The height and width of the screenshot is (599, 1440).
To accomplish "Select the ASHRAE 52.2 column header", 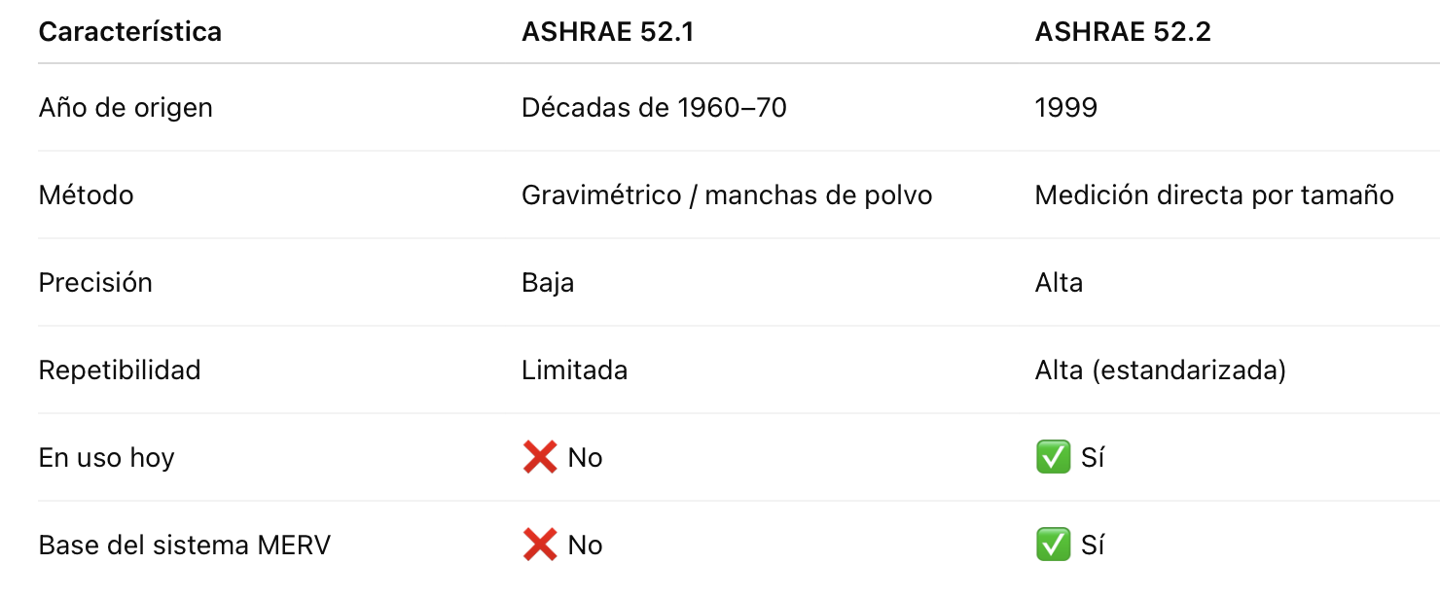I will pos(1123,32).
